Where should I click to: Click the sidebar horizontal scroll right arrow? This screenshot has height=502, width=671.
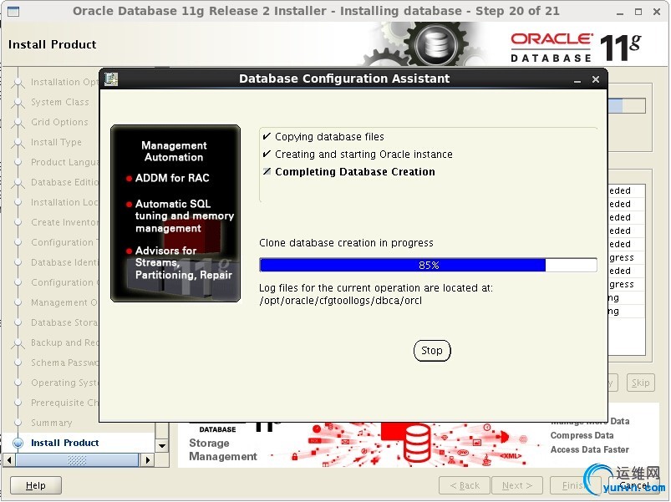click(148, 460)
